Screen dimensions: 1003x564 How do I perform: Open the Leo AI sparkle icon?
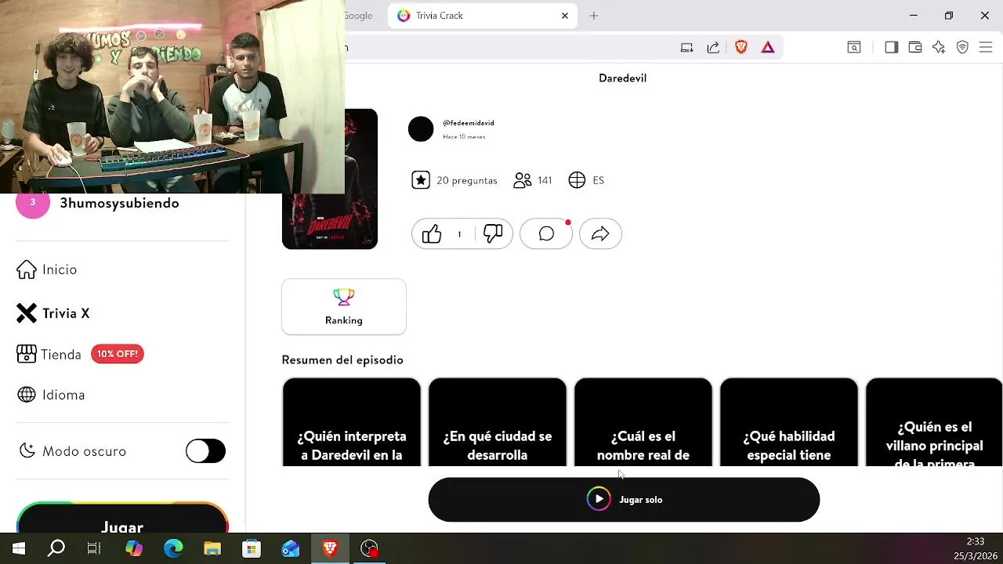click(939, 48)
